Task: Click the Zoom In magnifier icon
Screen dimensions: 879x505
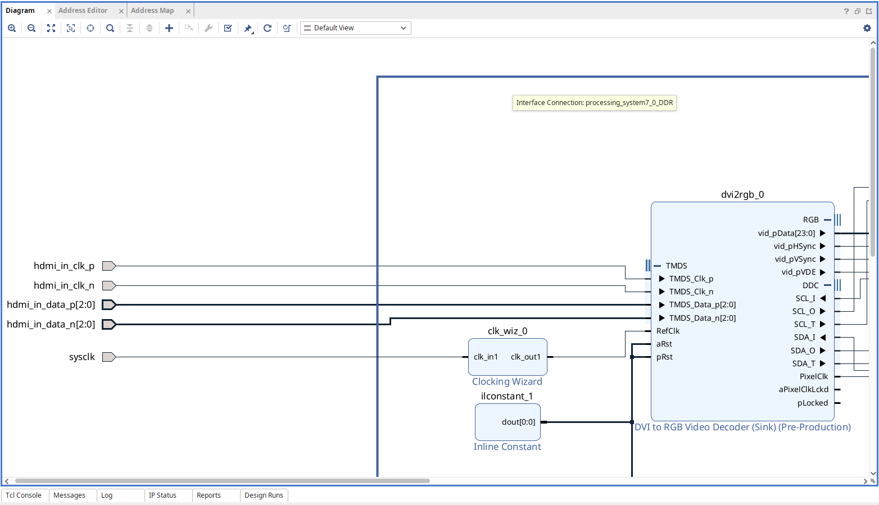Action: 12,28
